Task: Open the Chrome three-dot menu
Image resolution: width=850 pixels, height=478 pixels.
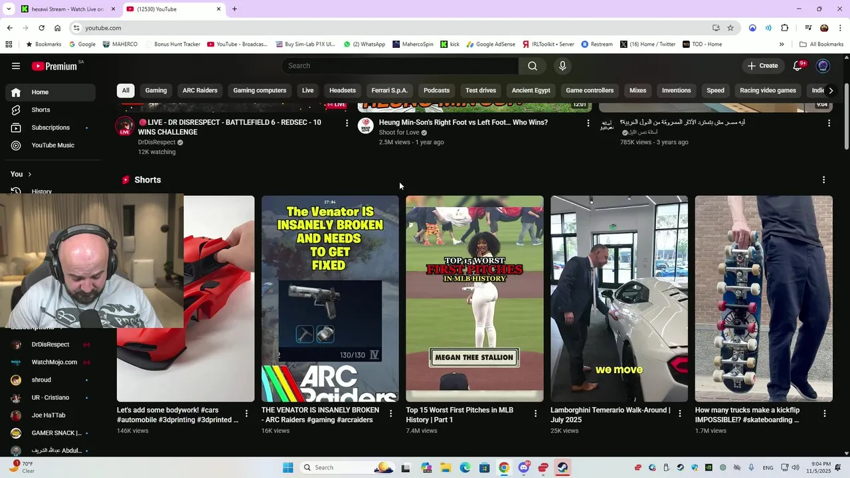Action: pos(840,28)
